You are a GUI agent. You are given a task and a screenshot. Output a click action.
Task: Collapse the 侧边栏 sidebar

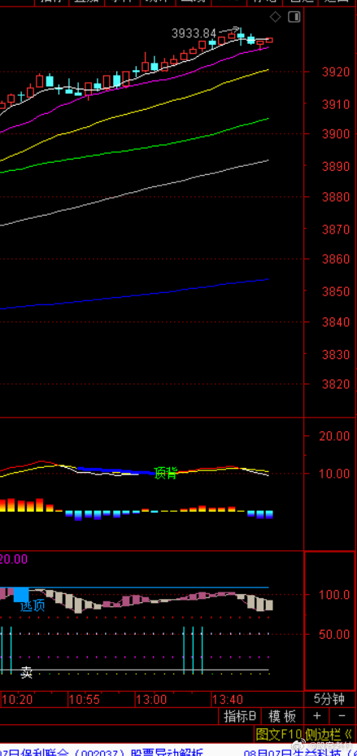(331, 734)
